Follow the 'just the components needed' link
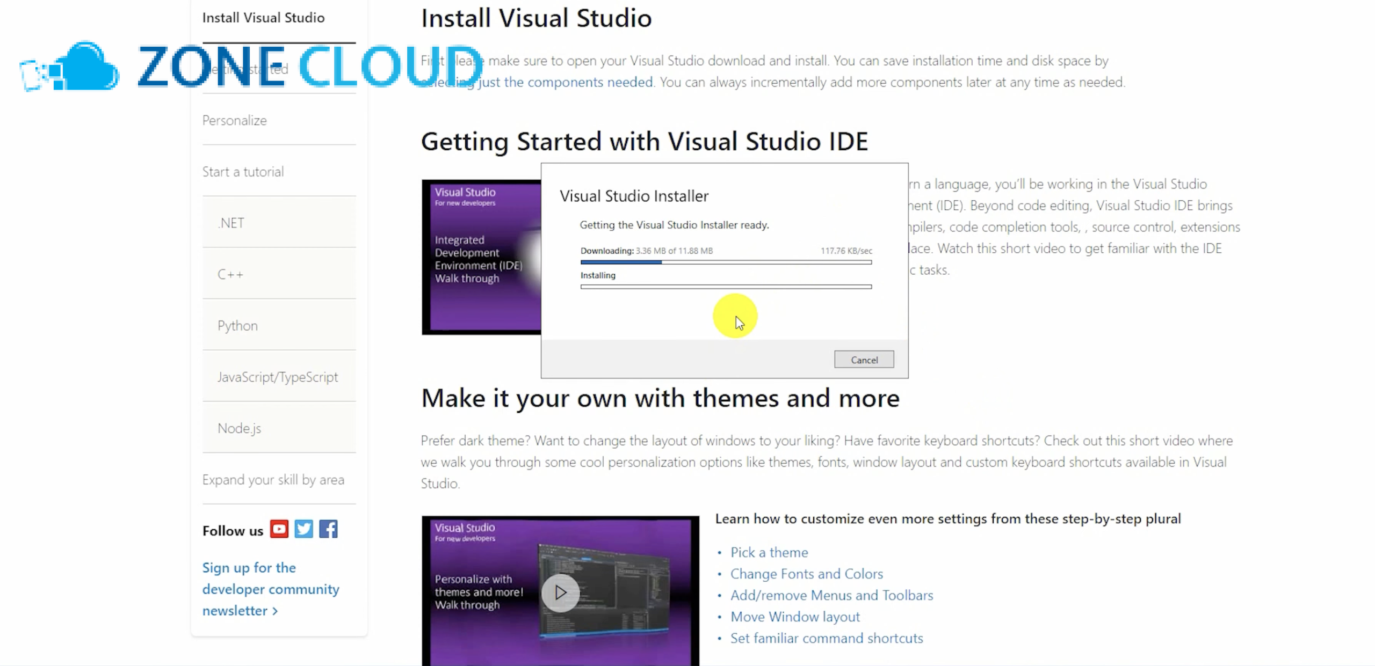 565,82
